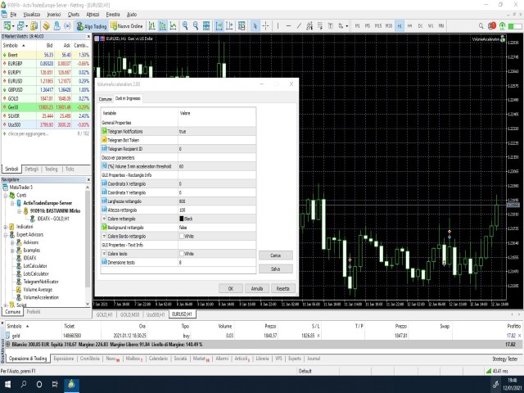
Task: Open MetaTrader taskbar icon
Action: coord(71,384)
